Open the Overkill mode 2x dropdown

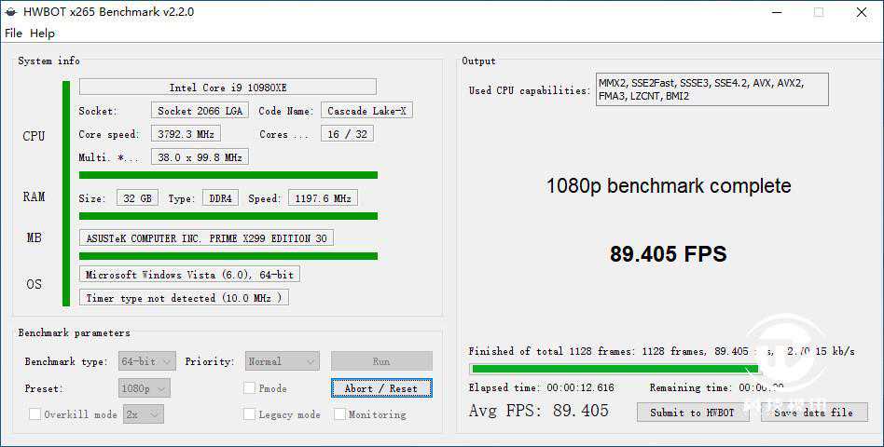pos(143,414)
